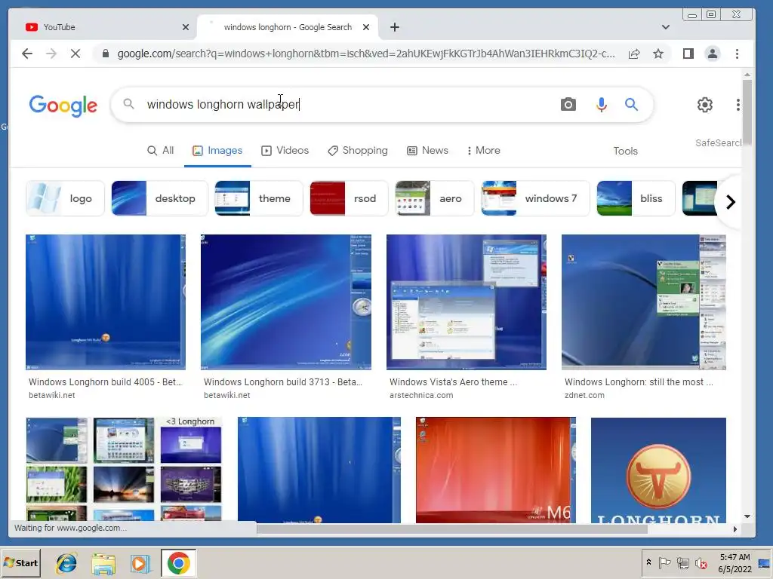Open a new tab with plus button

tap(394, 27)
